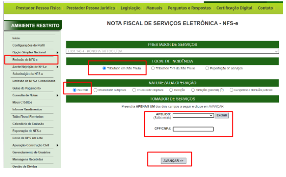Click the AVANÇAR button
This screenshot has height=177, width=286.
[173, 161]
